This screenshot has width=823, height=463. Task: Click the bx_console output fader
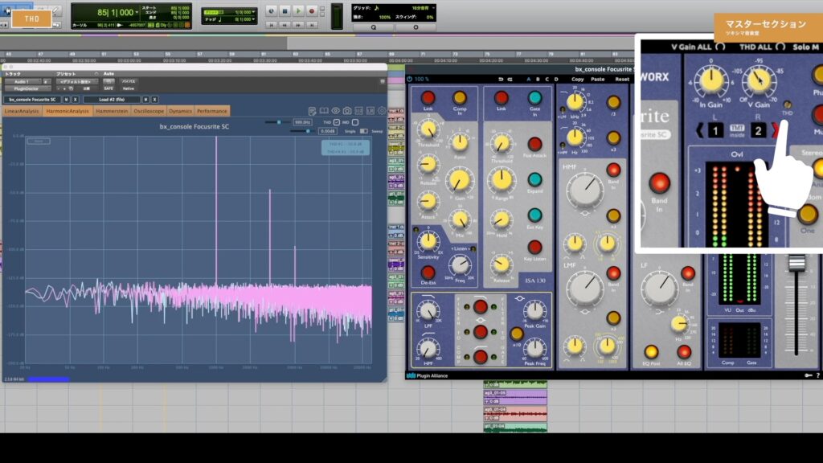click(796, 263)
